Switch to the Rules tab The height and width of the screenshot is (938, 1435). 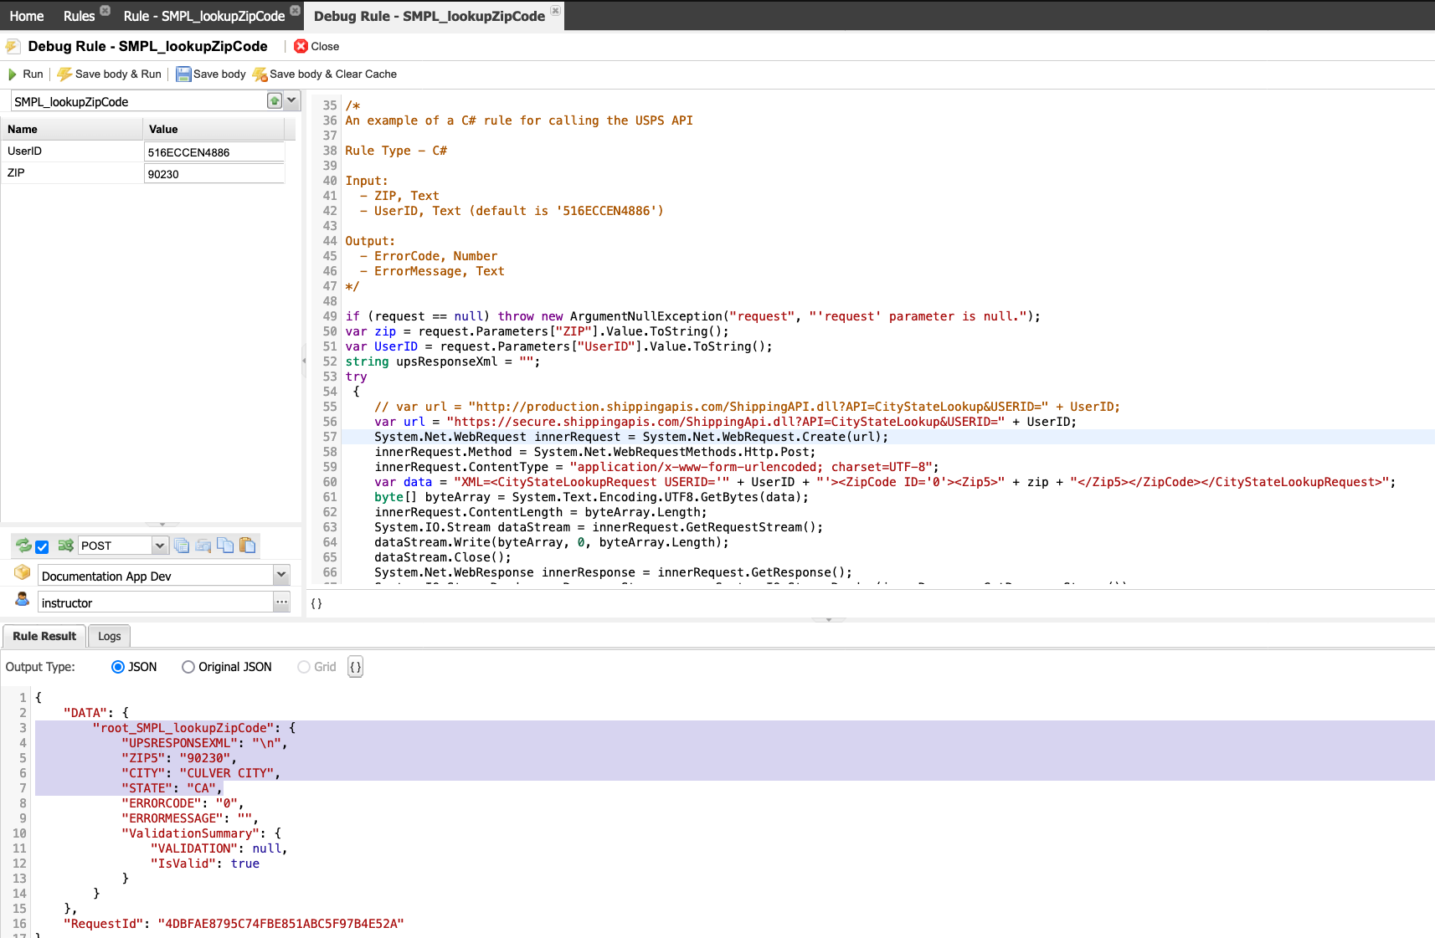pos(80,16)
